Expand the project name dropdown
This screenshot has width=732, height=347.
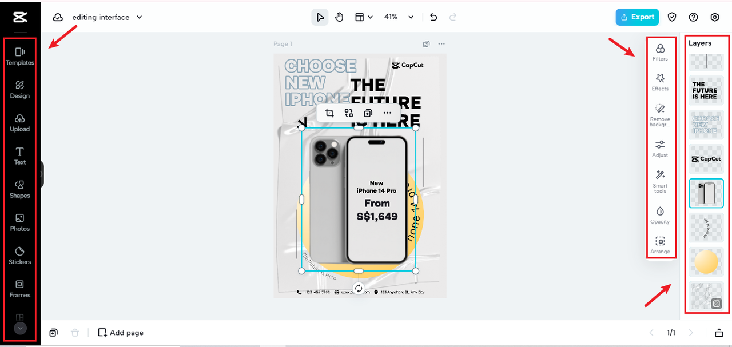140,17
